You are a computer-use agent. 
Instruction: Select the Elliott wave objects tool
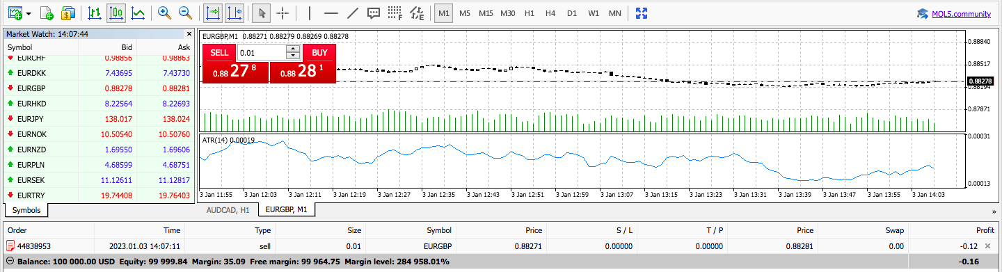417,13
